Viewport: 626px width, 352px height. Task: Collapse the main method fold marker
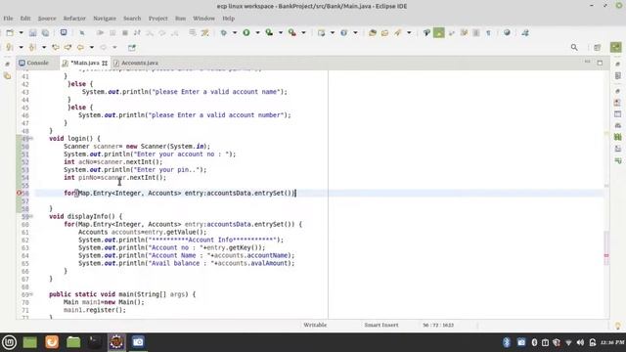[31, 294]
